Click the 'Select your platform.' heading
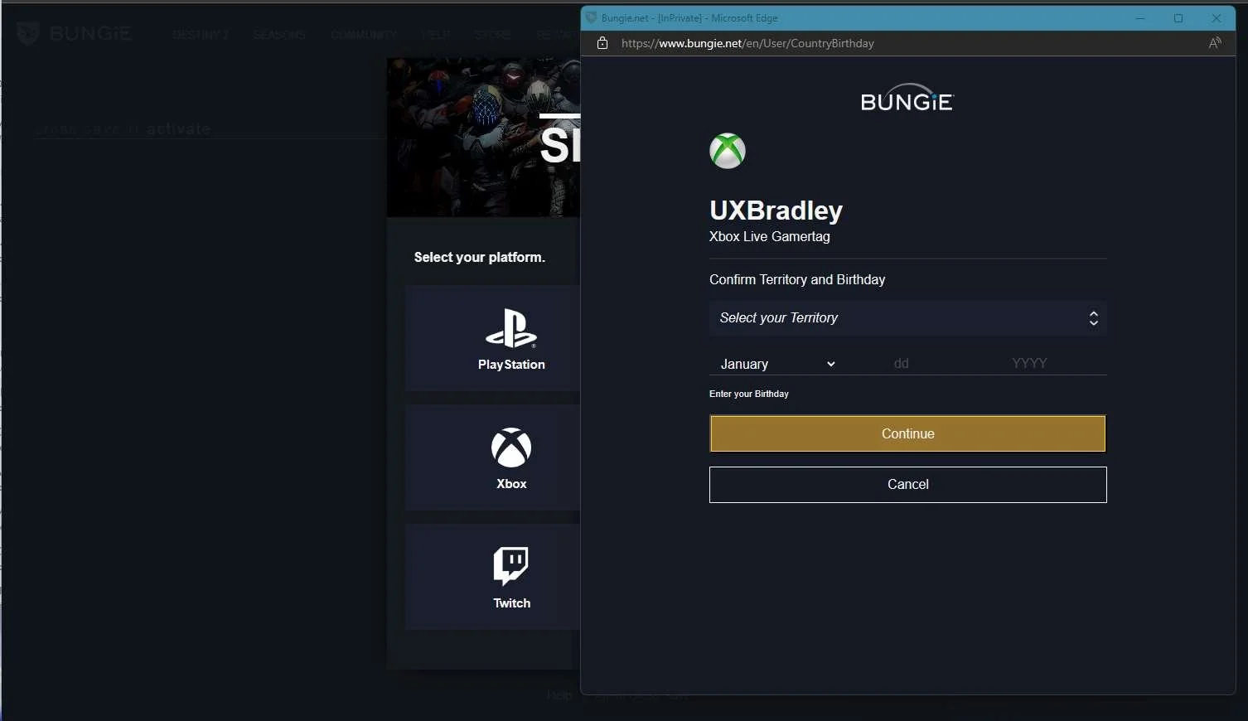1248x721 pixels. coord(480,257)
